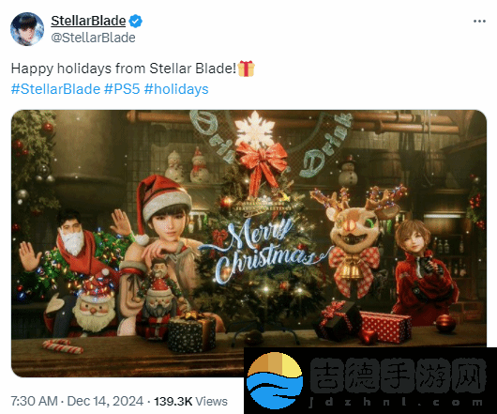Click the snowflake tree topper in image
Screen dimensions: 497x414
pyautogui.click(x=254, y=130)
